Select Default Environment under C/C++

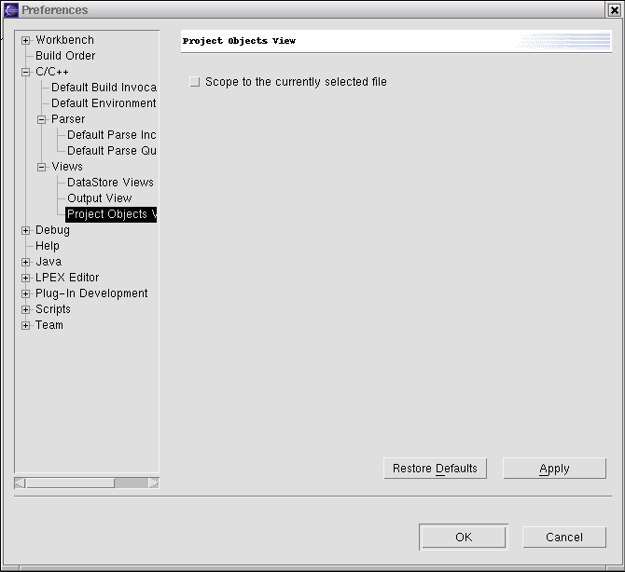pos(104,103)
